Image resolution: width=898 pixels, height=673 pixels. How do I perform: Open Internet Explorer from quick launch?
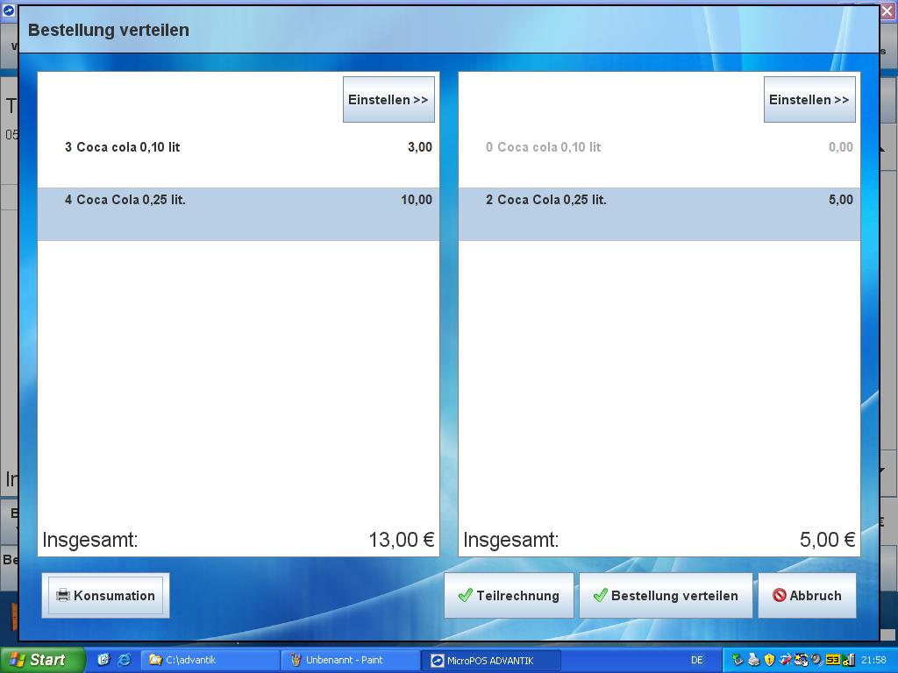(124, 660)
